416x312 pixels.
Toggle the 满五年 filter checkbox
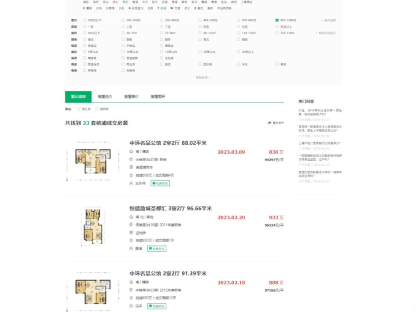point(79,109)
